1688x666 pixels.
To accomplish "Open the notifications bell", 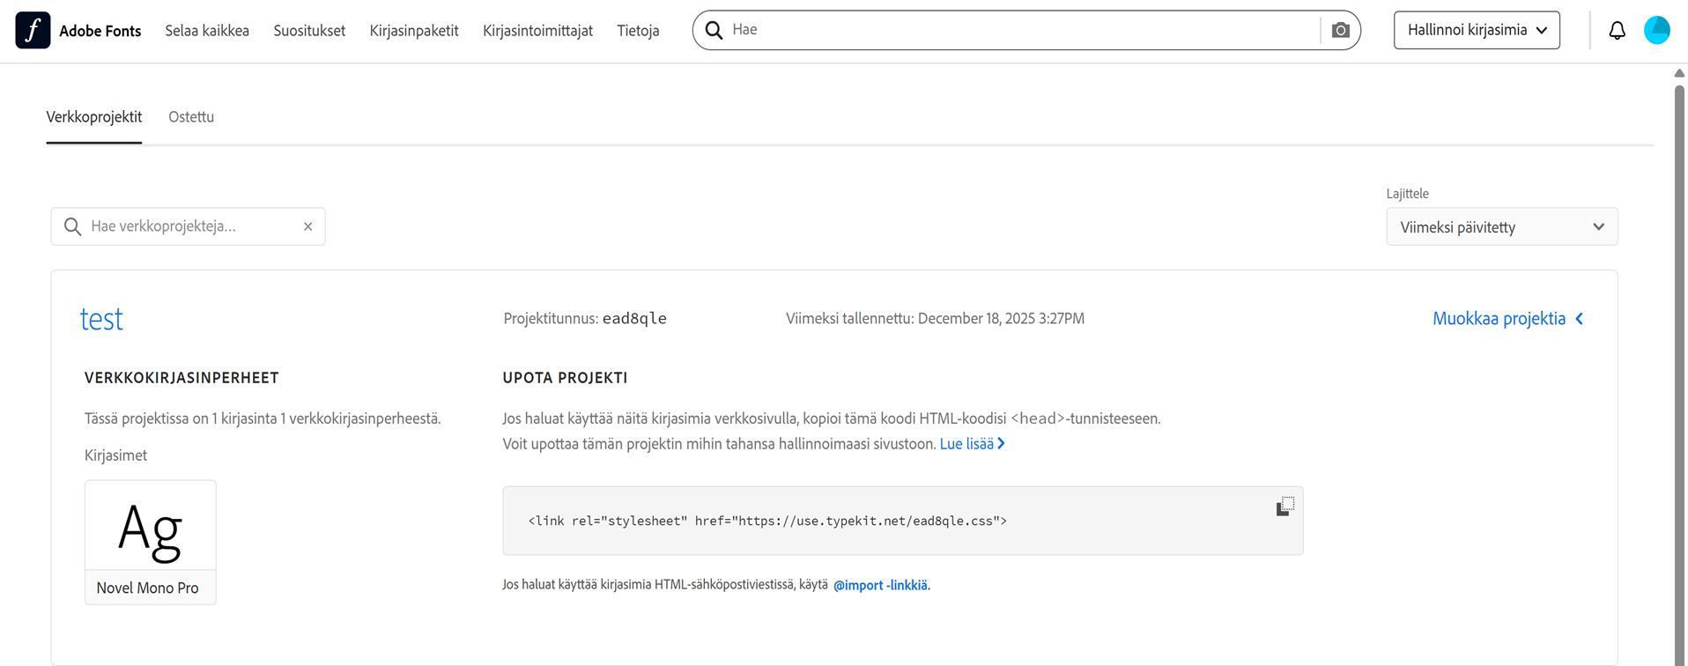I will (x=1617, y=31).
